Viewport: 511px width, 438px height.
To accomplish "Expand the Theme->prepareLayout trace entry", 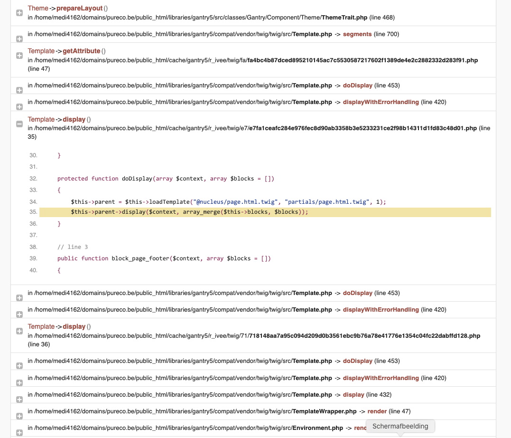I will pos(19,13).
